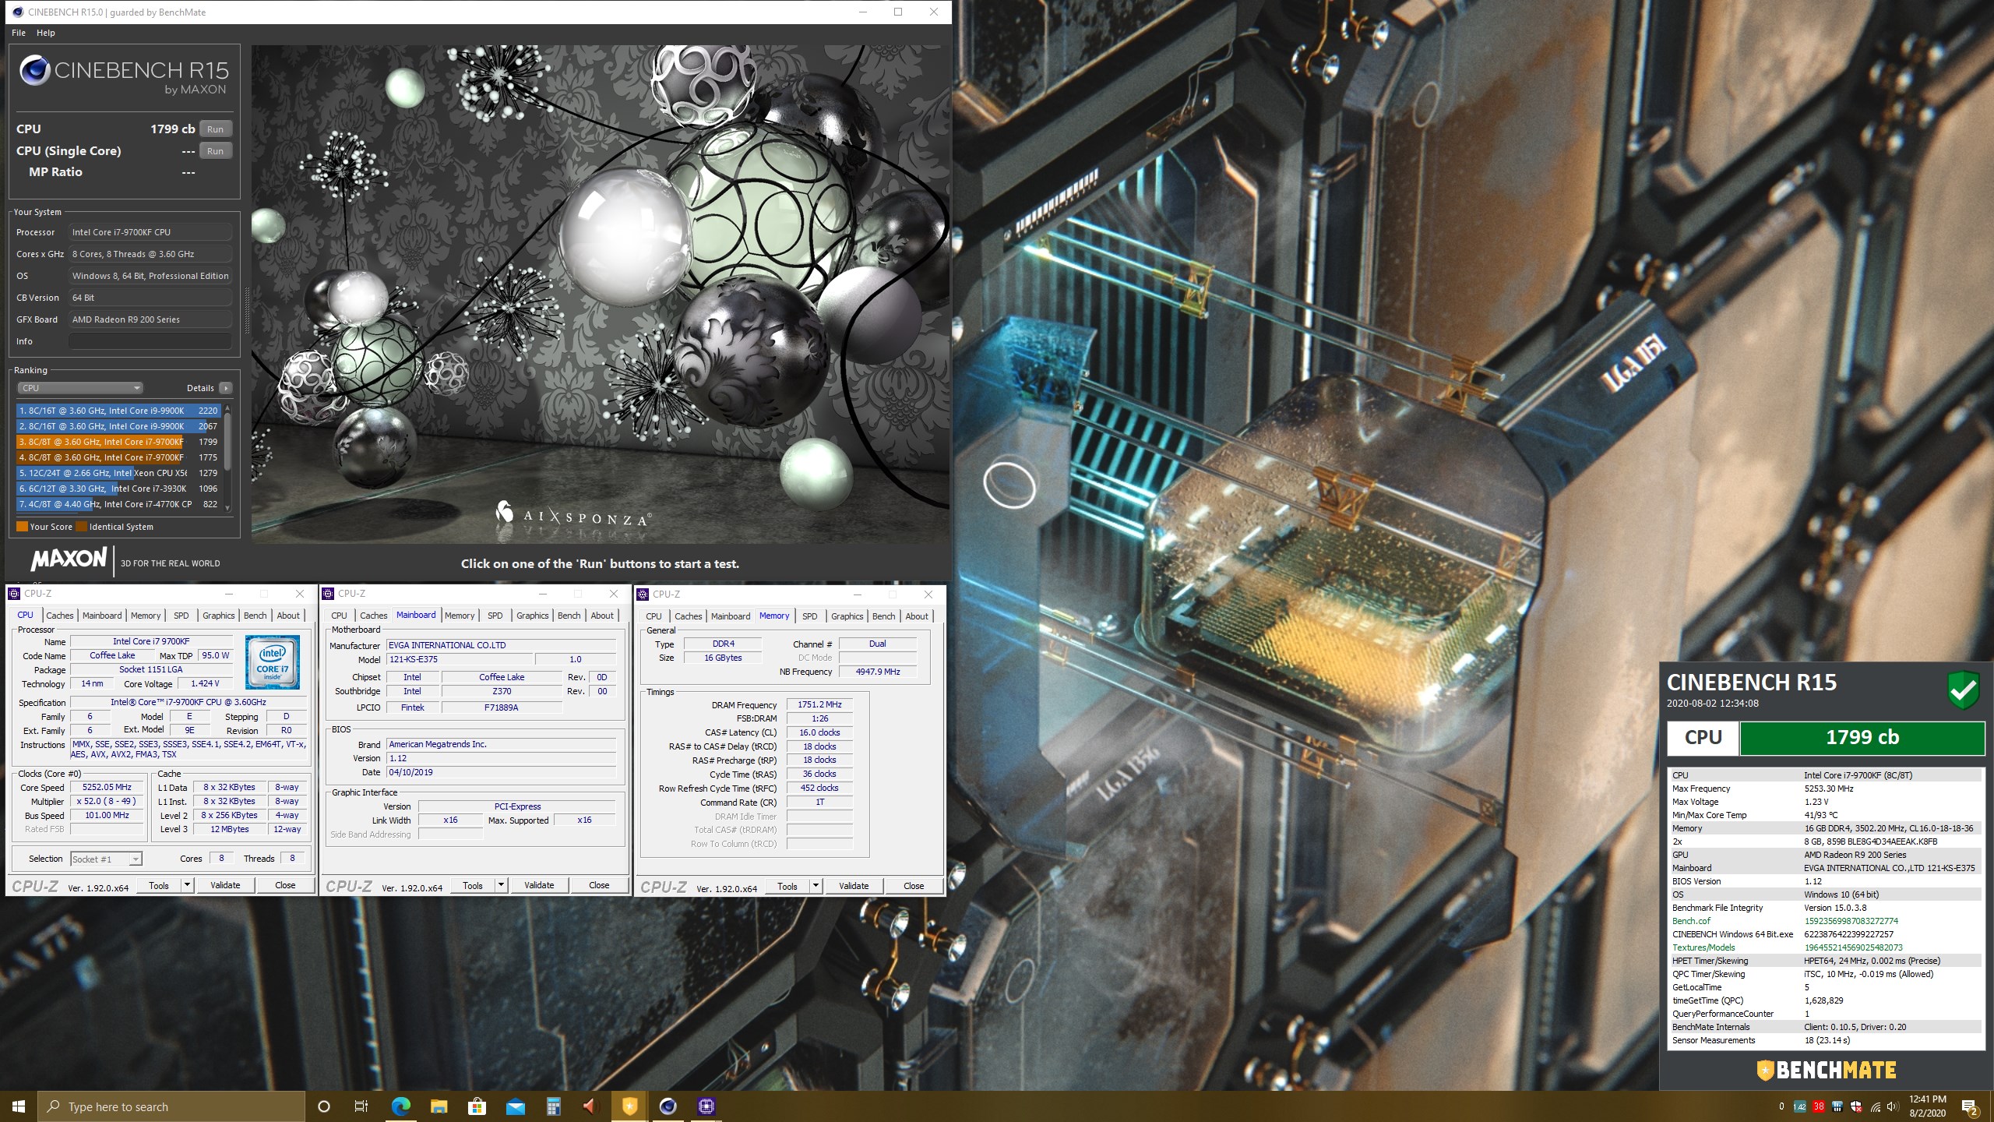
Task: Click the Cinebench Info input field
Action: pos(150,341)
